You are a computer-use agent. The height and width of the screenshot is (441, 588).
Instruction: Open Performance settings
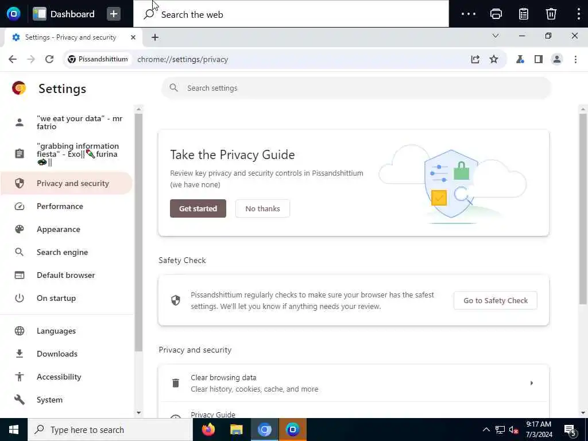point(67,206)
